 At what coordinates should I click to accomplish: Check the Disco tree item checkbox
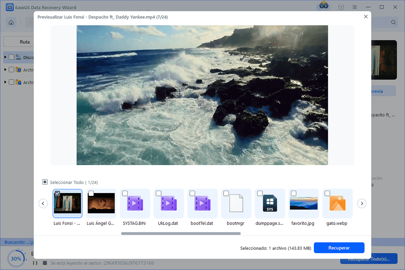tap(11, 57)
